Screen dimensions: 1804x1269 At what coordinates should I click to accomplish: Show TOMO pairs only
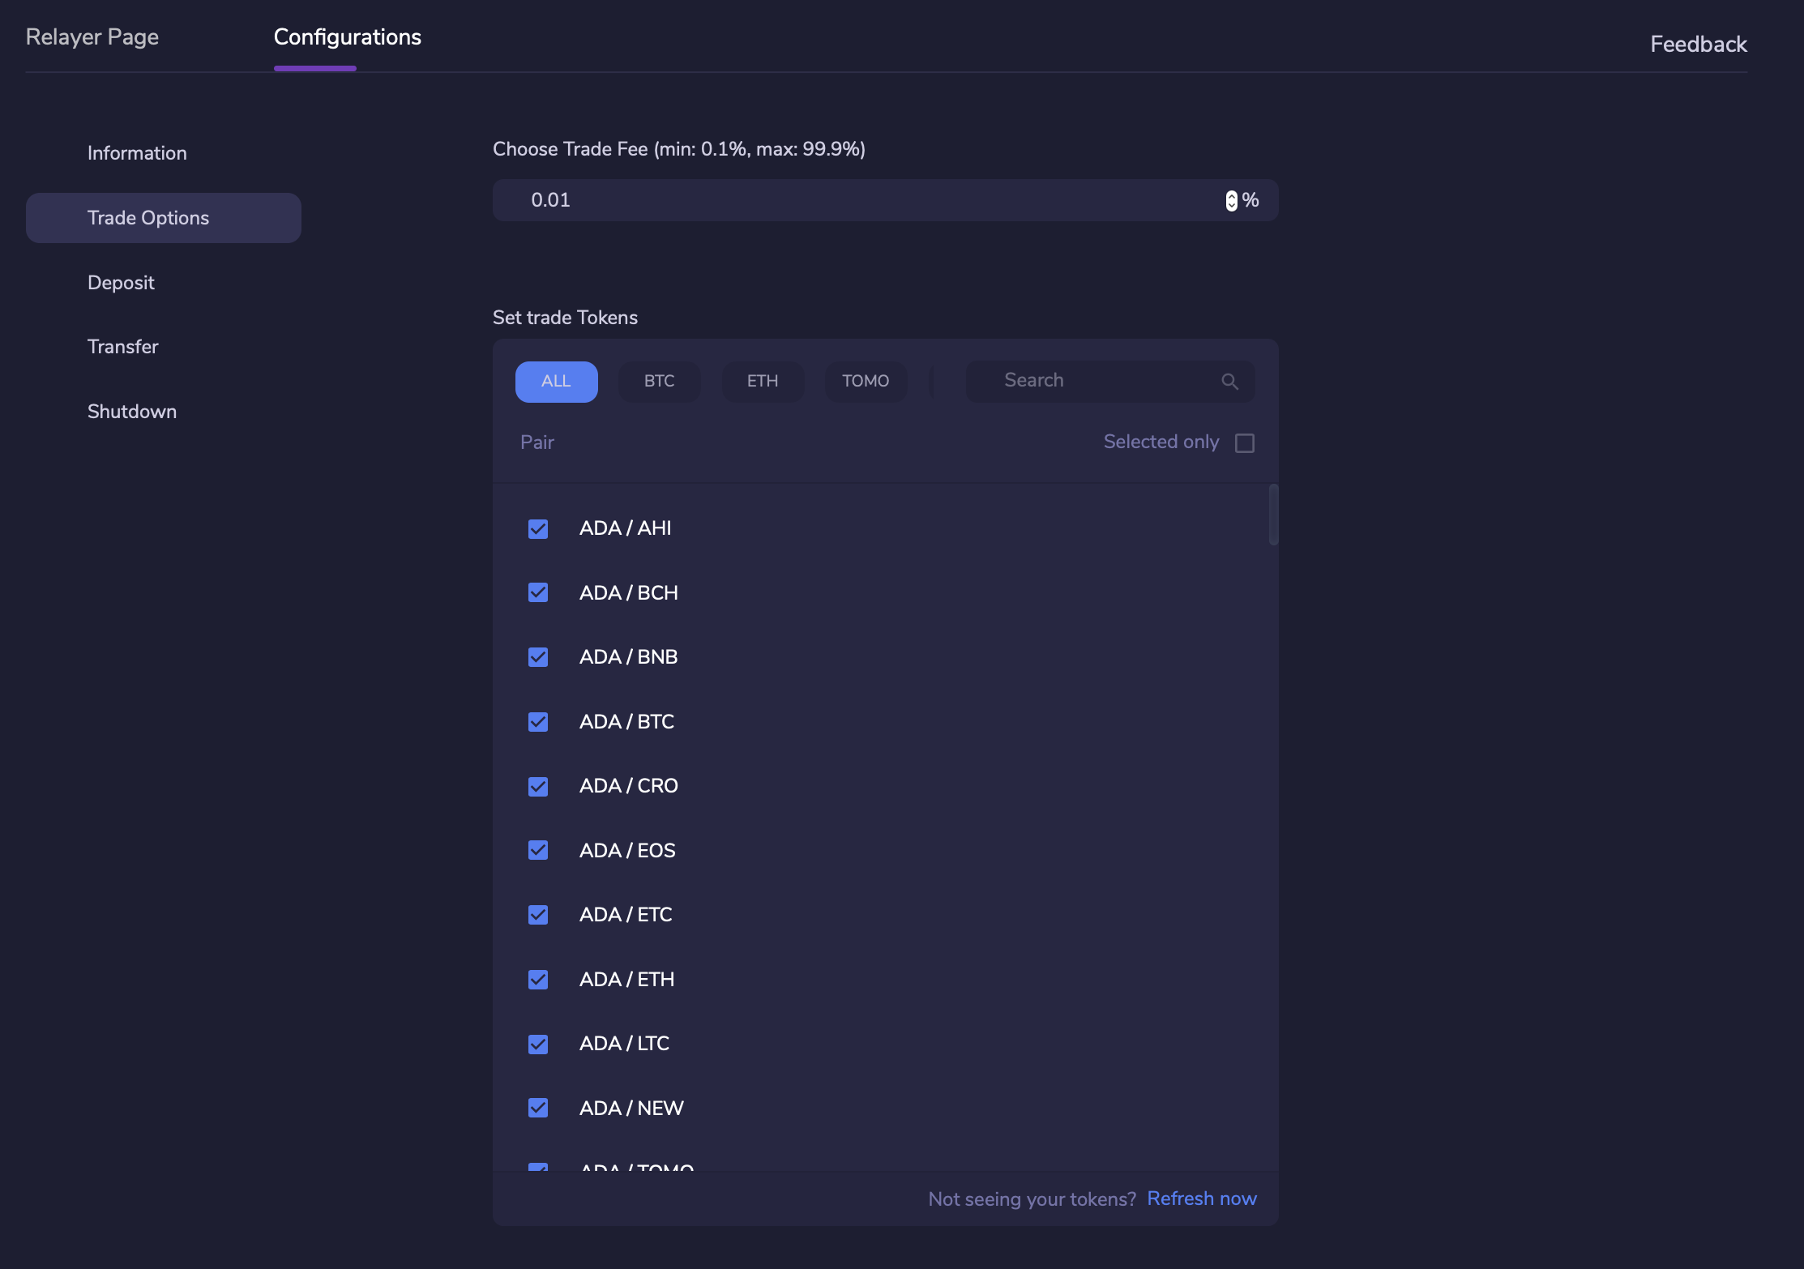coord(865,382)
